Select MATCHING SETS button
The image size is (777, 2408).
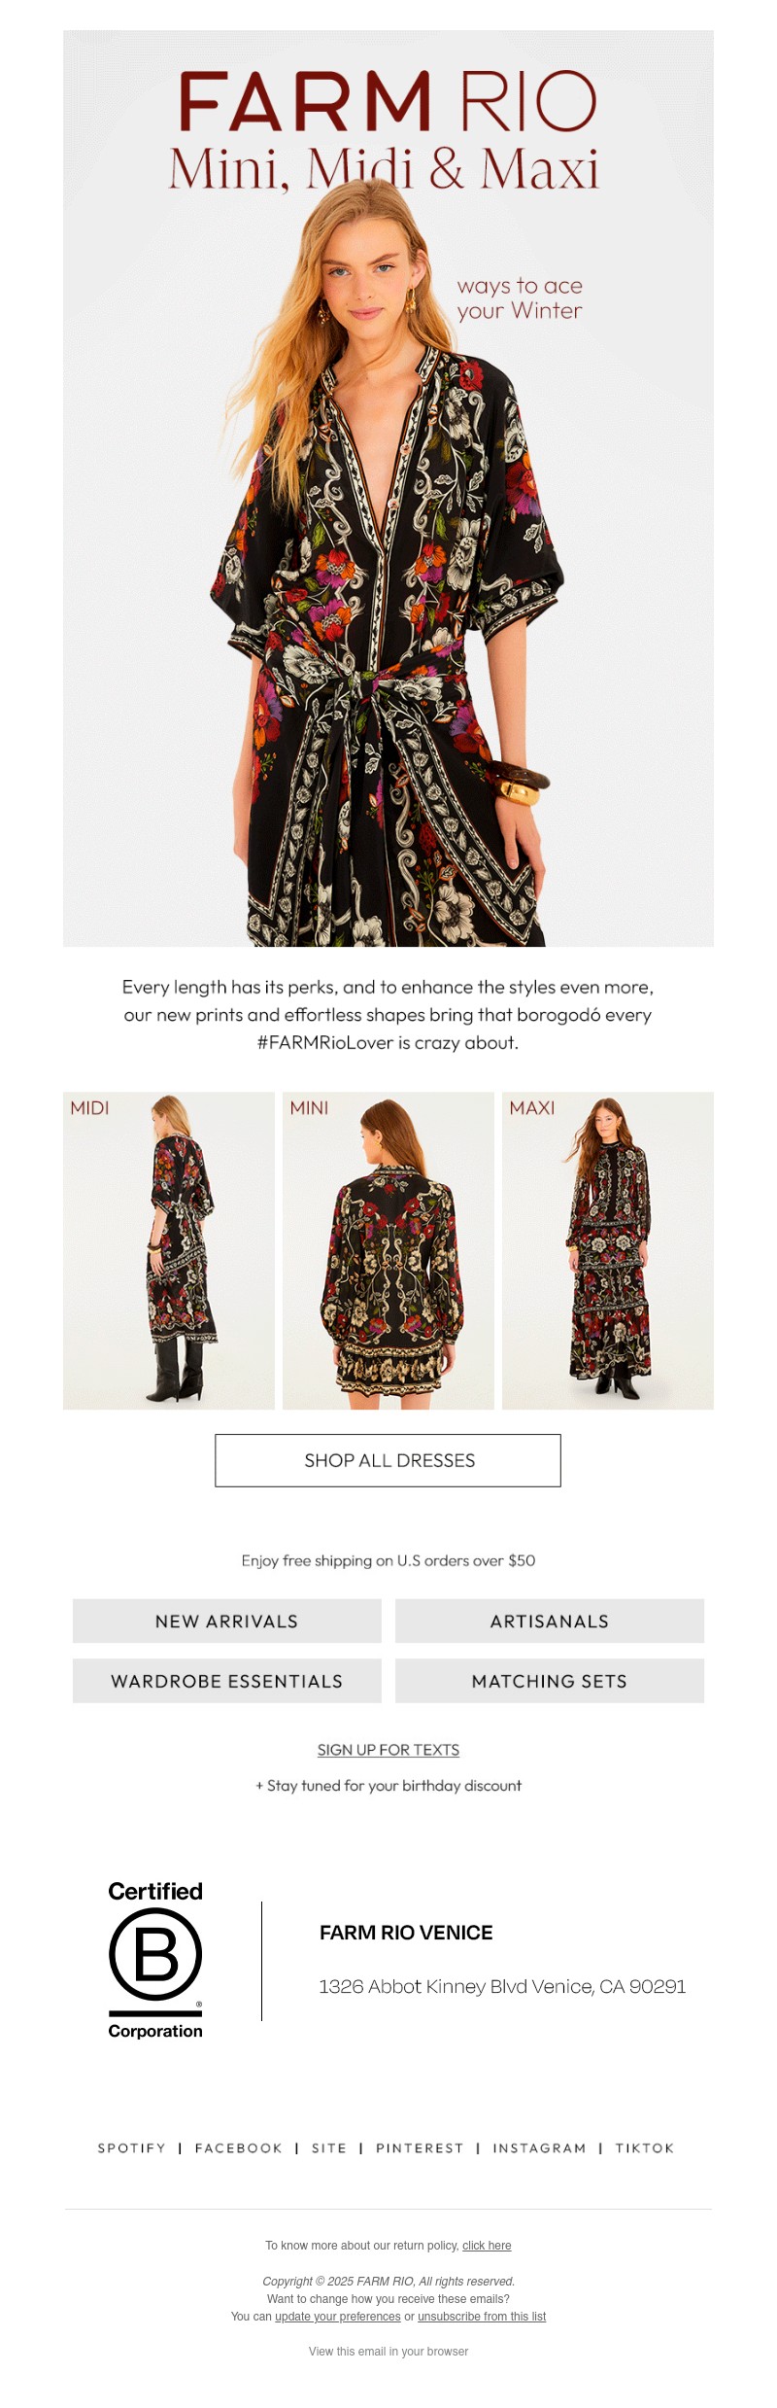tap(550, 1681)
